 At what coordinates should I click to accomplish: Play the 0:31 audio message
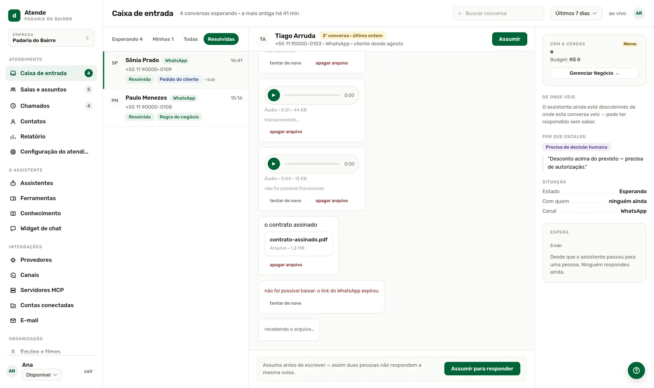click(x=274, y=95)
